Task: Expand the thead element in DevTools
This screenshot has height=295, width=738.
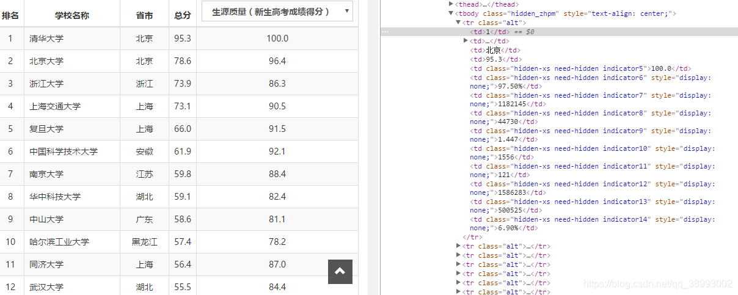Action: 451,4
